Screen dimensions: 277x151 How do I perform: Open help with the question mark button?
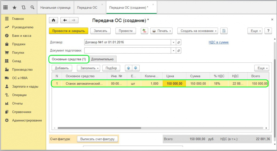(x=268, y=31)
